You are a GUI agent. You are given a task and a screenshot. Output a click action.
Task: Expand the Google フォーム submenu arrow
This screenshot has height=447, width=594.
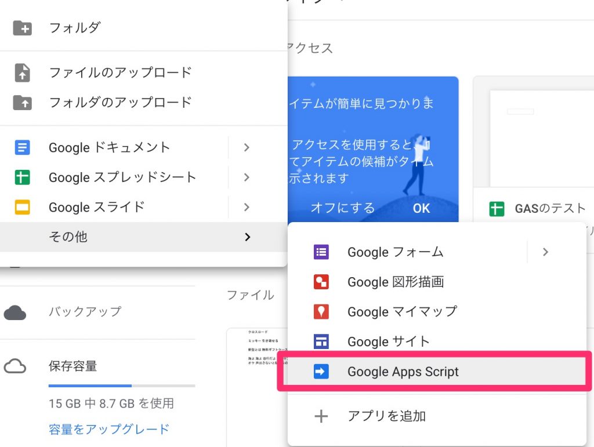coord(545,252)
